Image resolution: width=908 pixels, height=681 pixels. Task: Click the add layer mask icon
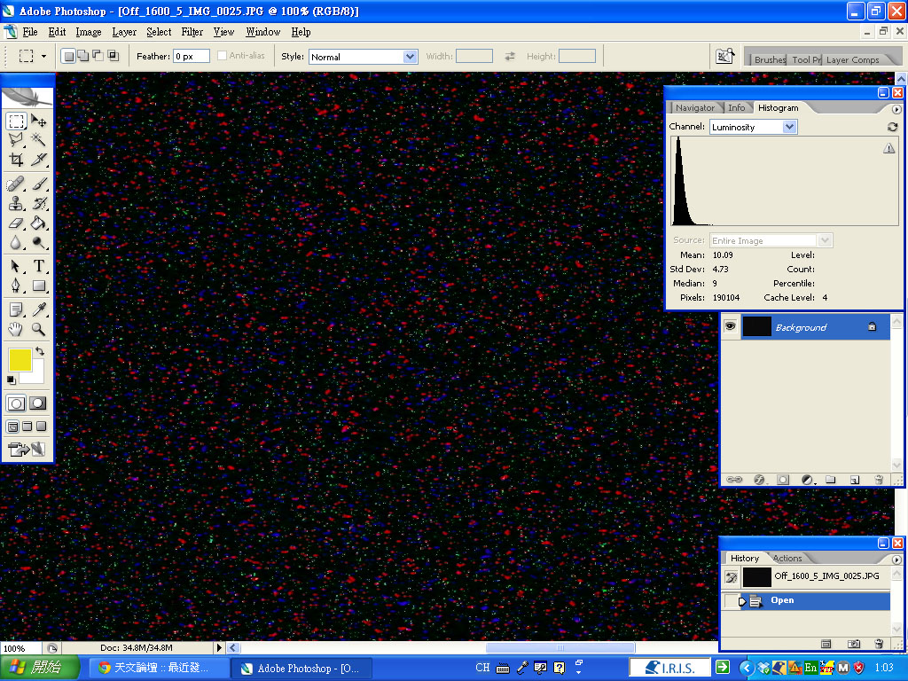coord(783,480)
